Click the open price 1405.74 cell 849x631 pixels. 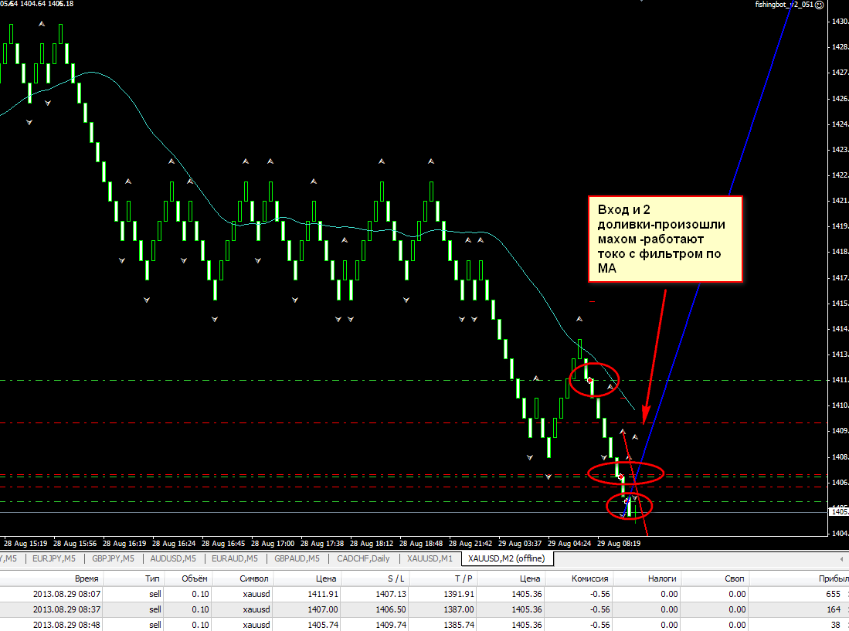(323, 625)
